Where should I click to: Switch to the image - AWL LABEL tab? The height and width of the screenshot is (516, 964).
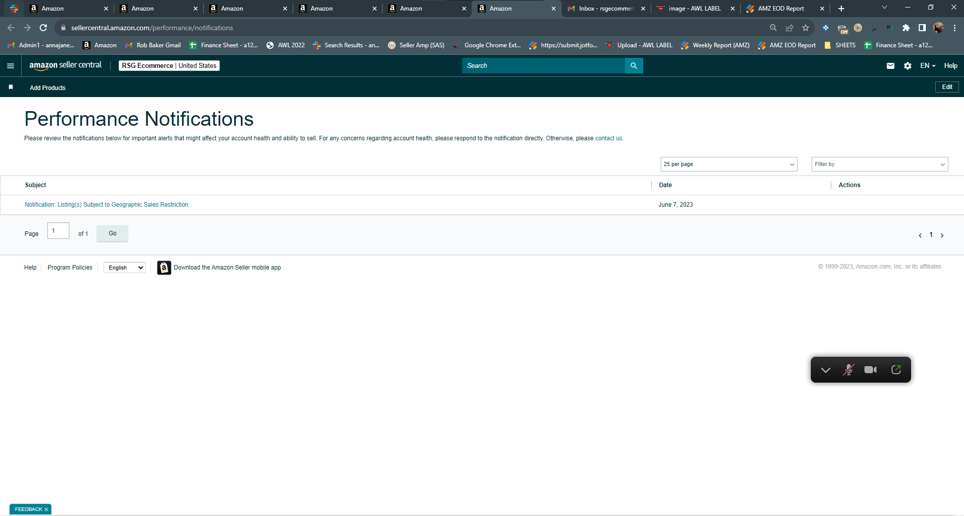pos(695,9)
